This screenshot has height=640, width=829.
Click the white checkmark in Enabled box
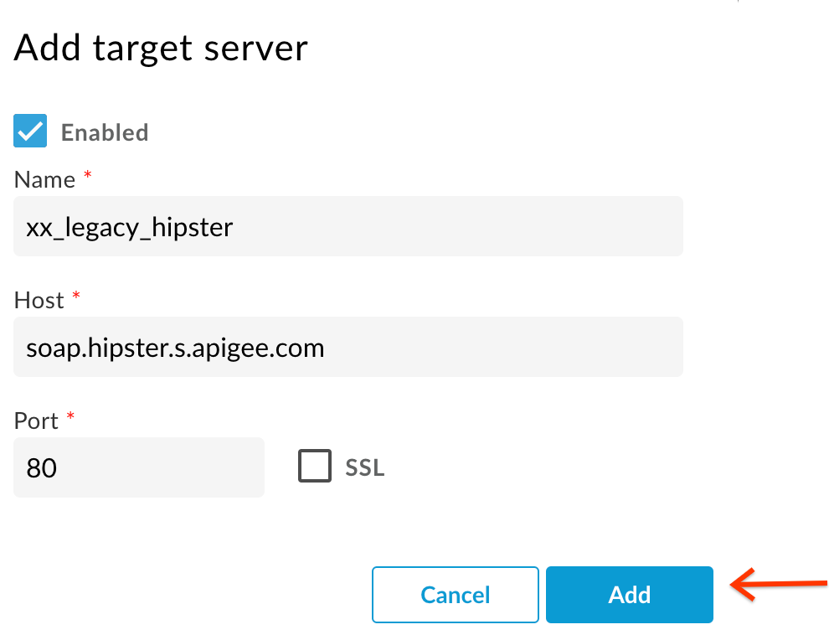point(30,131)
